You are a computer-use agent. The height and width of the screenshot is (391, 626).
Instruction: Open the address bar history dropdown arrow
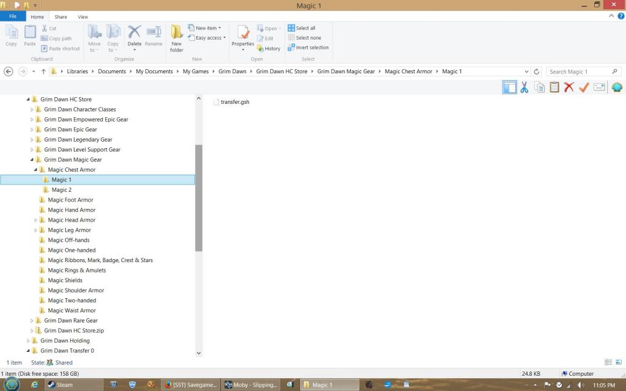point(526,71)
